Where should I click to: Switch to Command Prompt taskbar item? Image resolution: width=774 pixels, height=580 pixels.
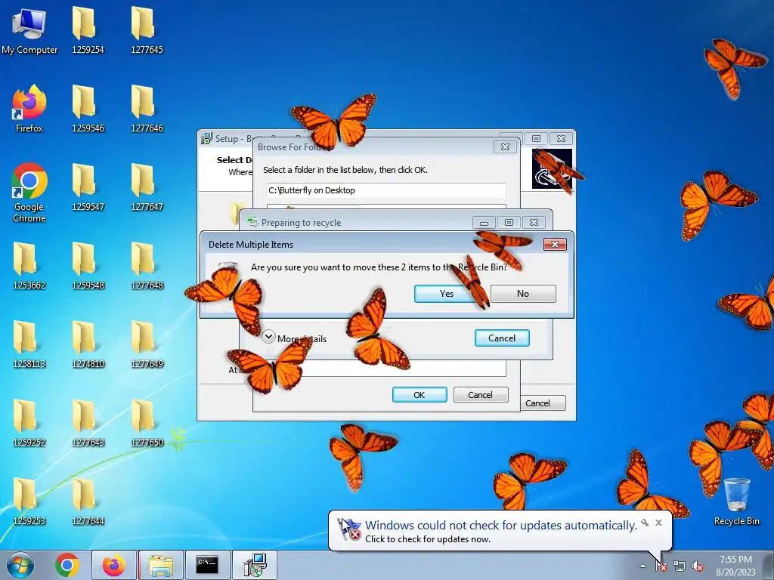[207, 565]
